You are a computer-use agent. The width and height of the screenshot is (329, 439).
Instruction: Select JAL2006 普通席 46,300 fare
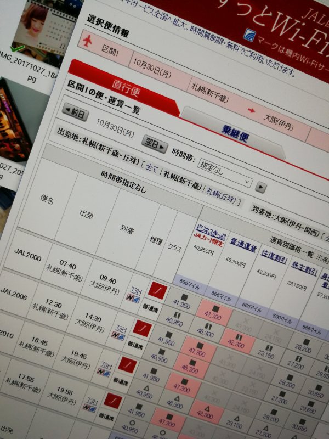[190, 367]
